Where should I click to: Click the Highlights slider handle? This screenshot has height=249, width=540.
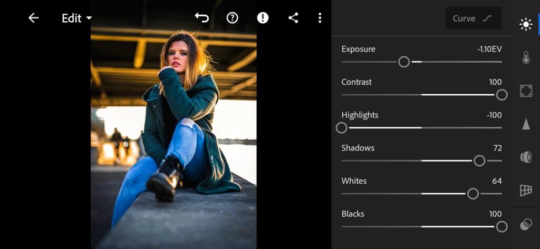pyautogui.click(x=341, y=128)
